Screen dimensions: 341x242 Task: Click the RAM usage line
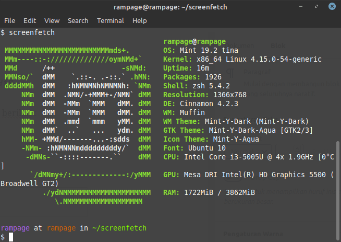(x=209, y=192)
